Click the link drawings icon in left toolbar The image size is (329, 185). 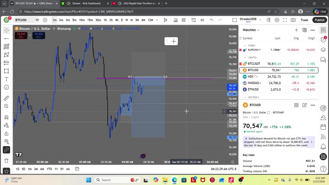[6, 150]
